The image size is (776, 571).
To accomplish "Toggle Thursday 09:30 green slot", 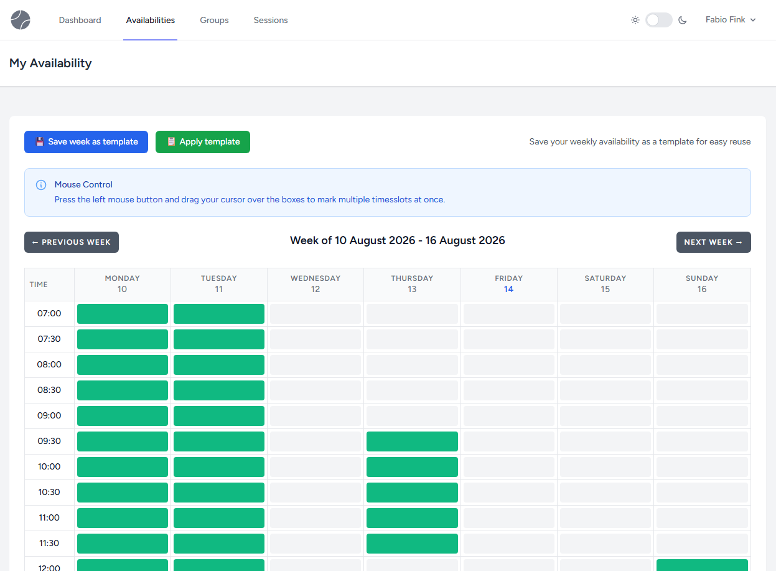I will coord(412,441).
